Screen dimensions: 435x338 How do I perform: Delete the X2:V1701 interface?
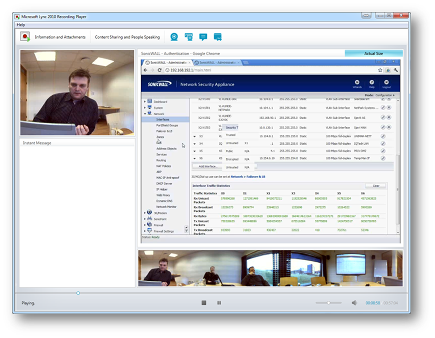pos(389,108)
